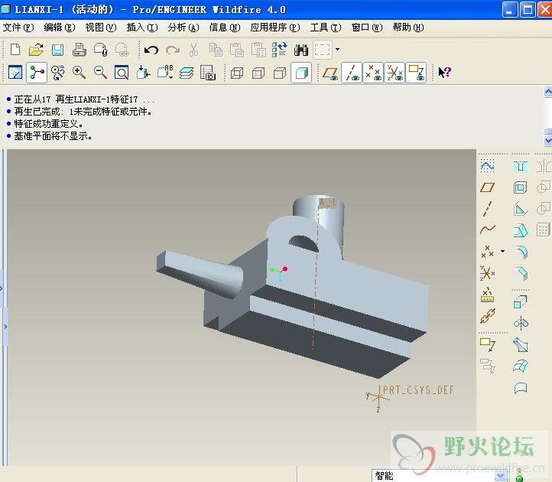Image resolution: width=552 pixels, height=482 pixels.
Task: Toggle datum axes visibility
Action: click(x=352, y=73)
